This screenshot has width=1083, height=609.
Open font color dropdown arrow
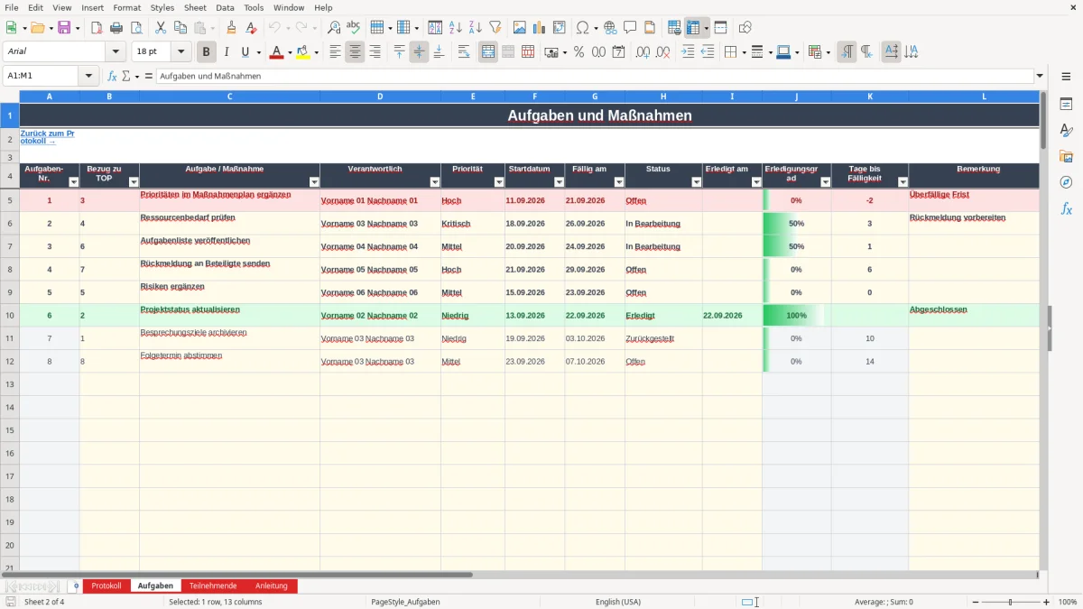coord(290,52)
